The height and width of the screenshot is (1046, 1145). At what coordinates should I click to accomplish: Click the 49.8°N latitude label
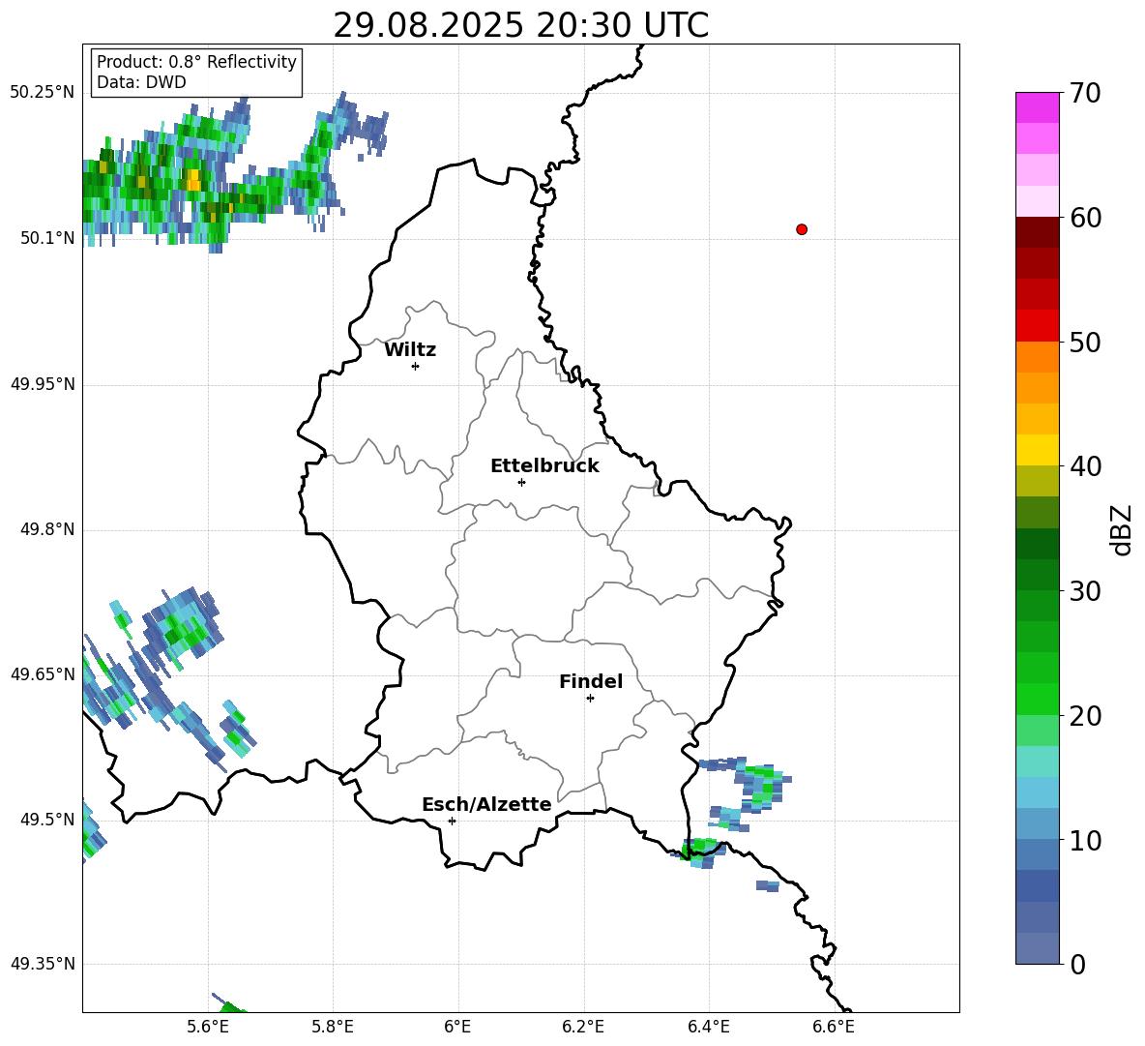(48, 529)
